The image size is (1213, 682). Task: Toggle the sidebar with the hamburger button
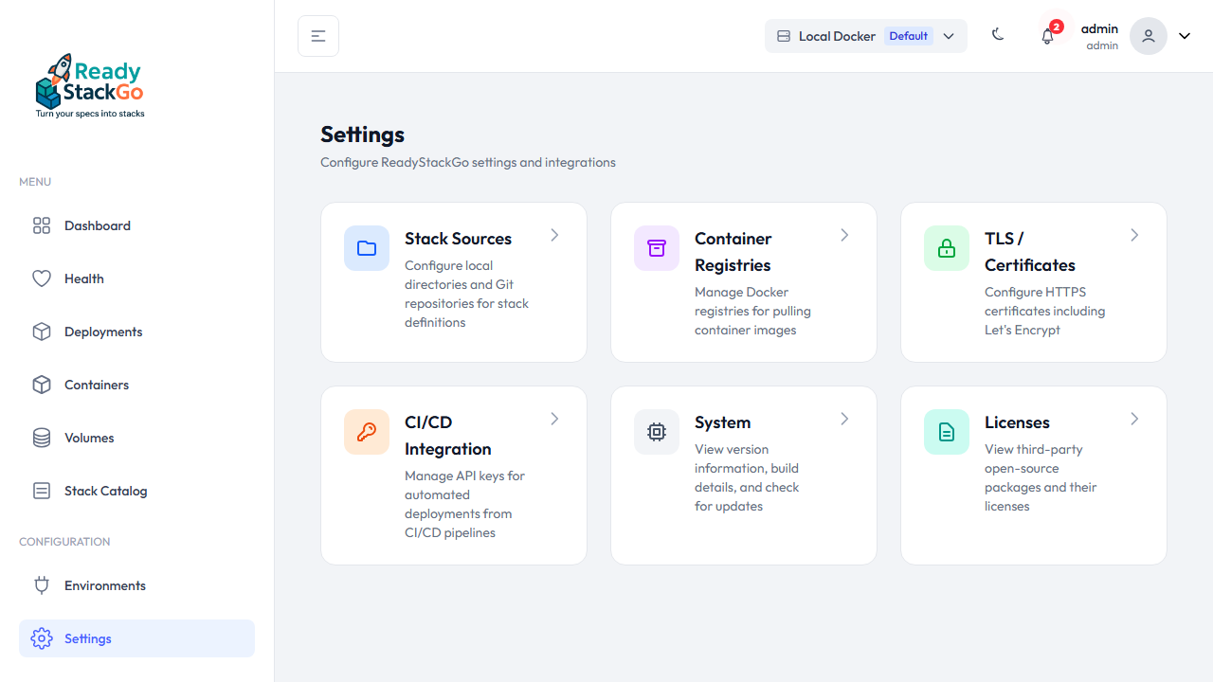tap(317, 35)
